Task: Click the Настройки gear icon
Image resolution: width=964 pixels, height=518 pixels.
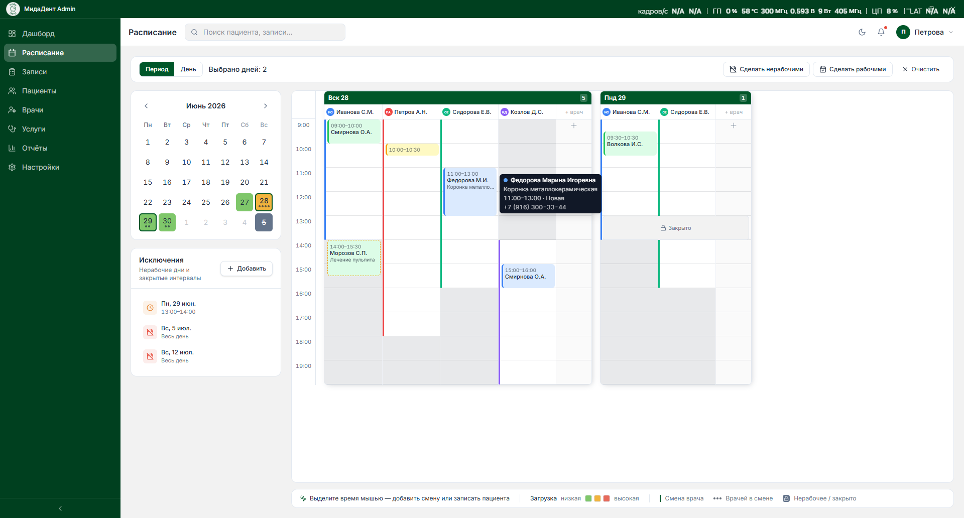Action: (x=12, y=167)
